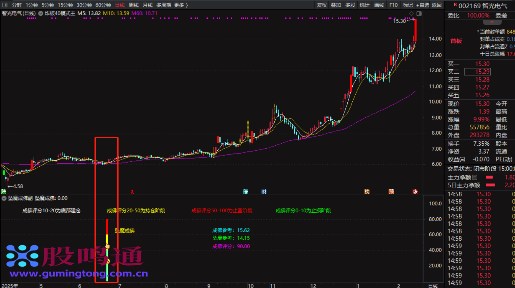
Task: Click the 画线 drawing tool button
Action: 379,5
